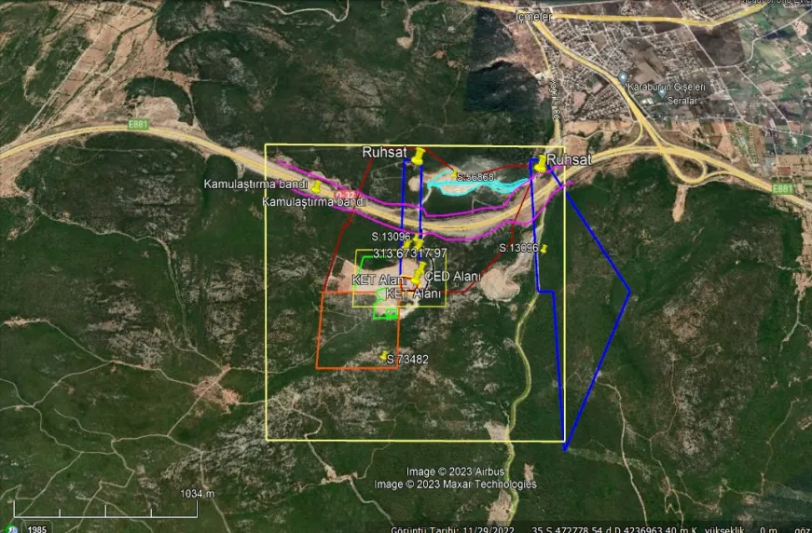Viewport: 812px width, 533px height.
Task: Click the left Ruhsat yellow pushpin
Action: [420, 155]
